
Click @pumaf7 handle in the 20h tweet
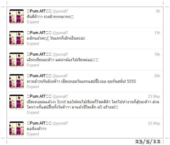(x=60, y=76)
